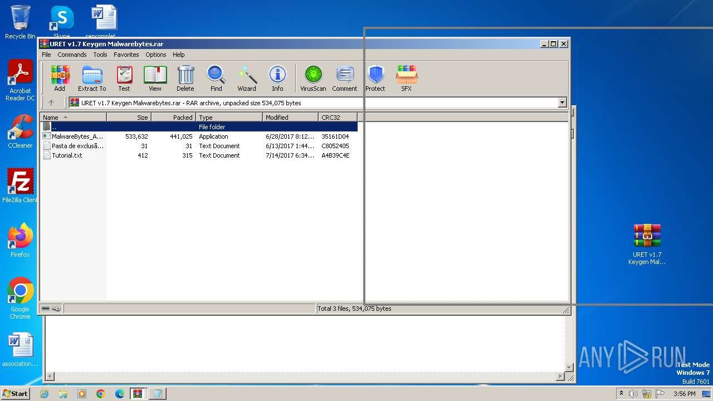Open Google Chrome desktop icon
Image resolution: width=713 pixels, height=401 pixels.
(20, 299)
